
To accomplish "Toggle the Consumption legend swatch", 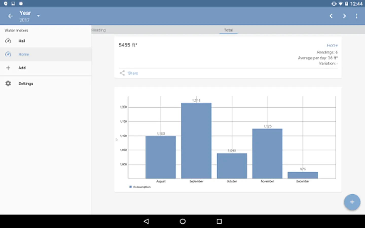I will (131, 187).
